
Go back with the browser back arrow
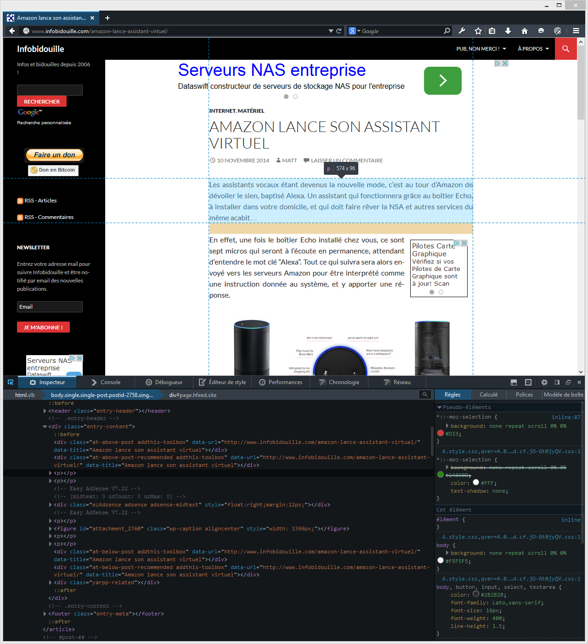tap(12, 31)
